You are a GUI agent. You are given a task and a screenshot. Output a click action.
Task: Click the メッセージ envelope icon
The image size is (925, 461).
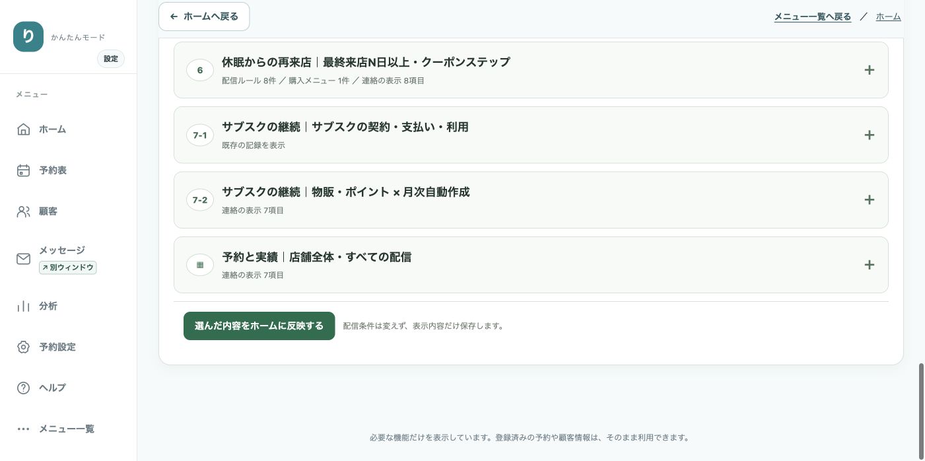point(23,259)
